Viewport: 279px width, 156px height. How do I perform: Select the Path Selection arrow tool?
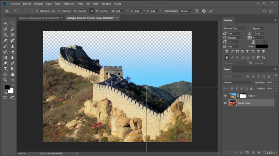pos(13,69)
